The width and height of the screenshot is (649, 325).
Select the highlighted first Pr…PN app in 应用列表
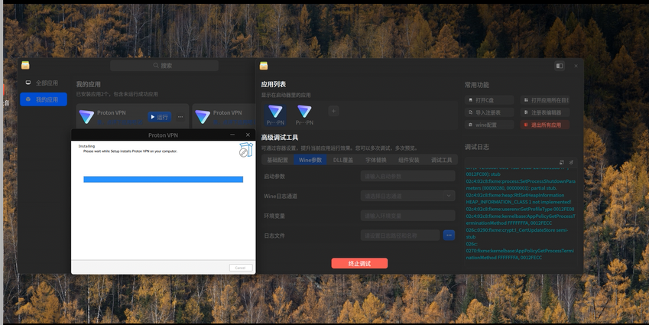[x=275, y=115]
